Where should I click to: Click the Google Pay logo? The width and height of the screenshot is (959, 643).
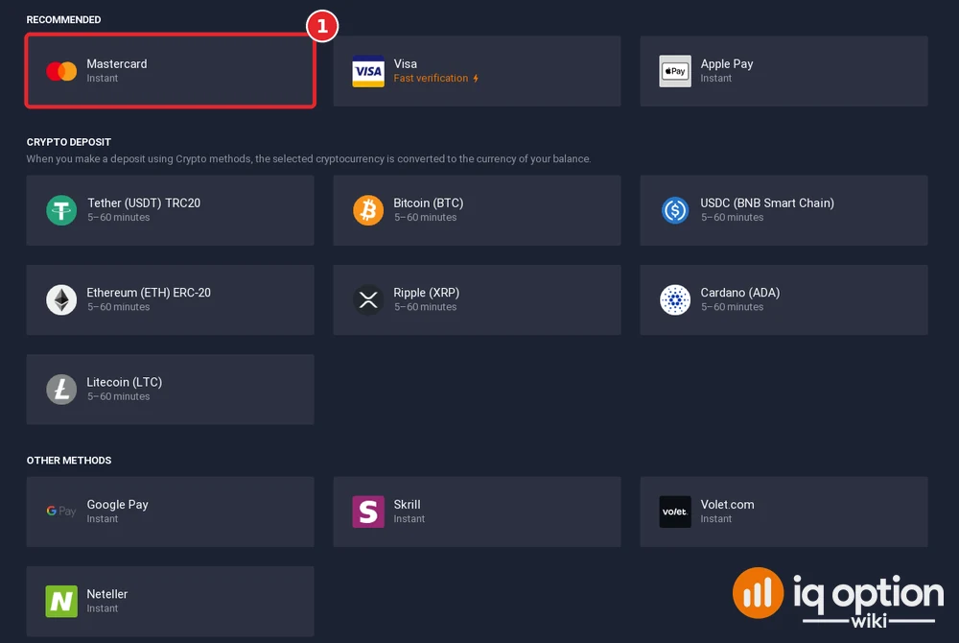pyautogui.click(x=61, y=511)
